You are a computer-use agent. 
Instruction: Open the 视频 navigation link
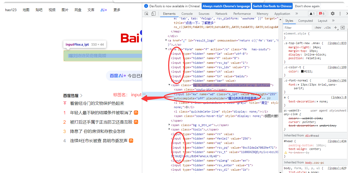pos(52,10)
